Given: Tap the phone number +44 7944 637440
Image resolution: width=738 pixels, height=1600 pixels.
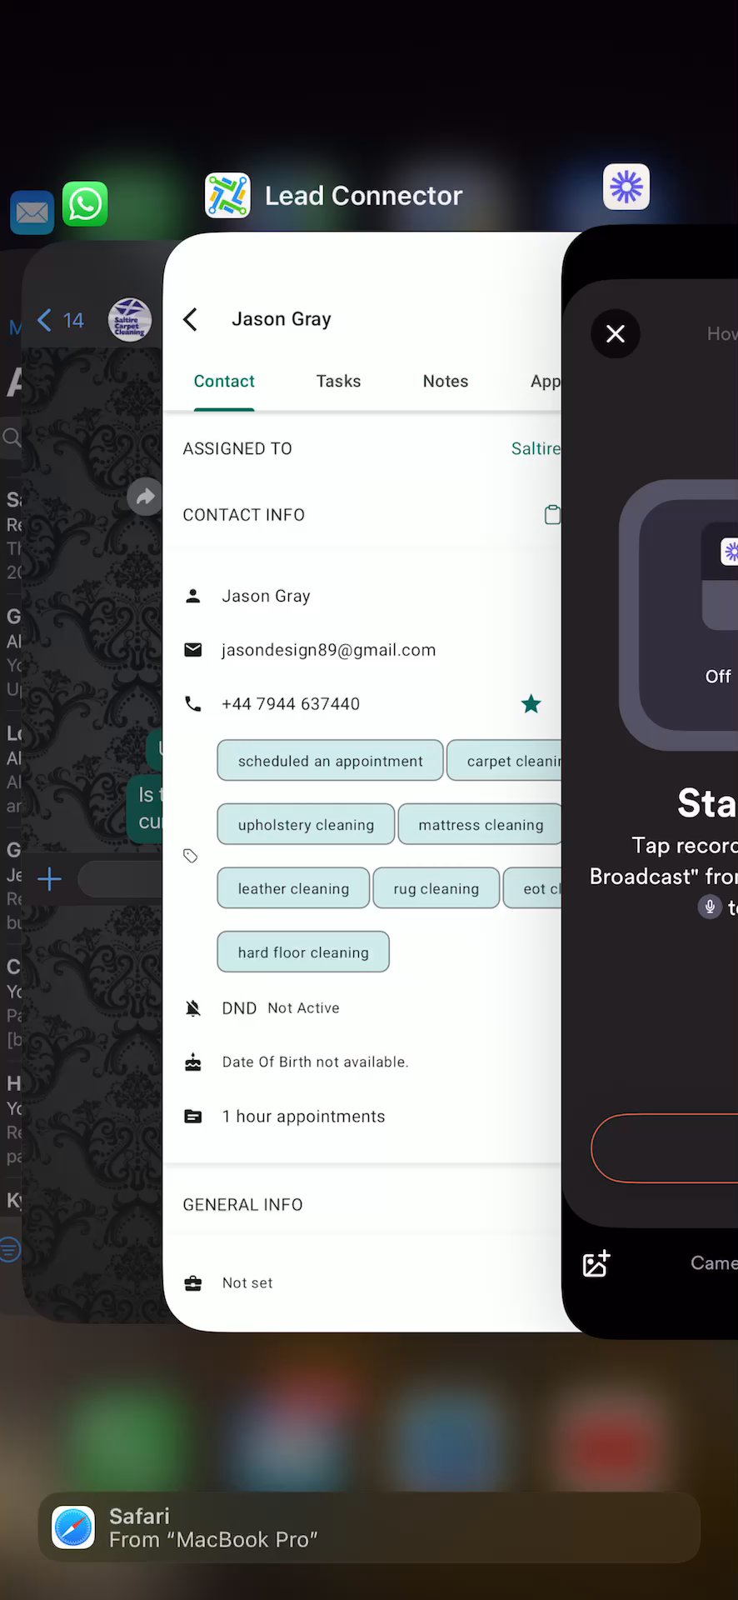Looking at the screenshot, I should click(x=291, y=704).
